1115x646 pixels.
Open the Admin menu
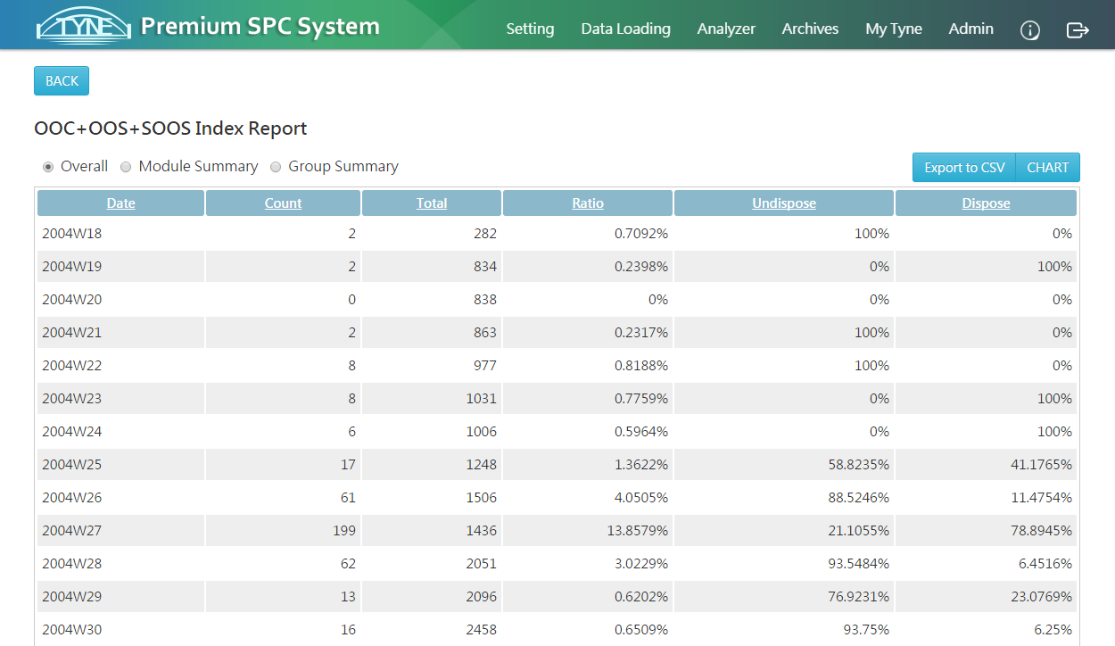click(x=970, y=29)
